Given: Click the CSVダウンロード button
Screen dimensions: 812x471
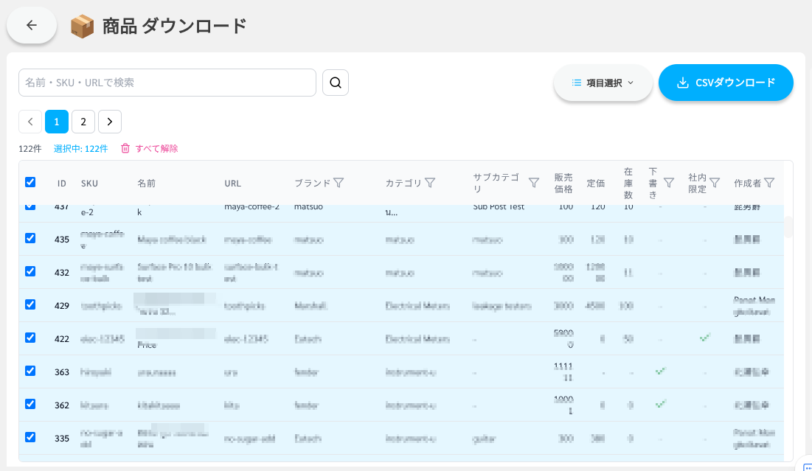Looking at the screenshot, I should tap(726, 83).
